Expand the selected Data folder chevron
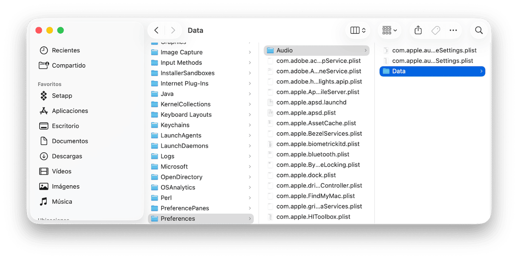This screenshot has width=518, height=259. (481, 71)
